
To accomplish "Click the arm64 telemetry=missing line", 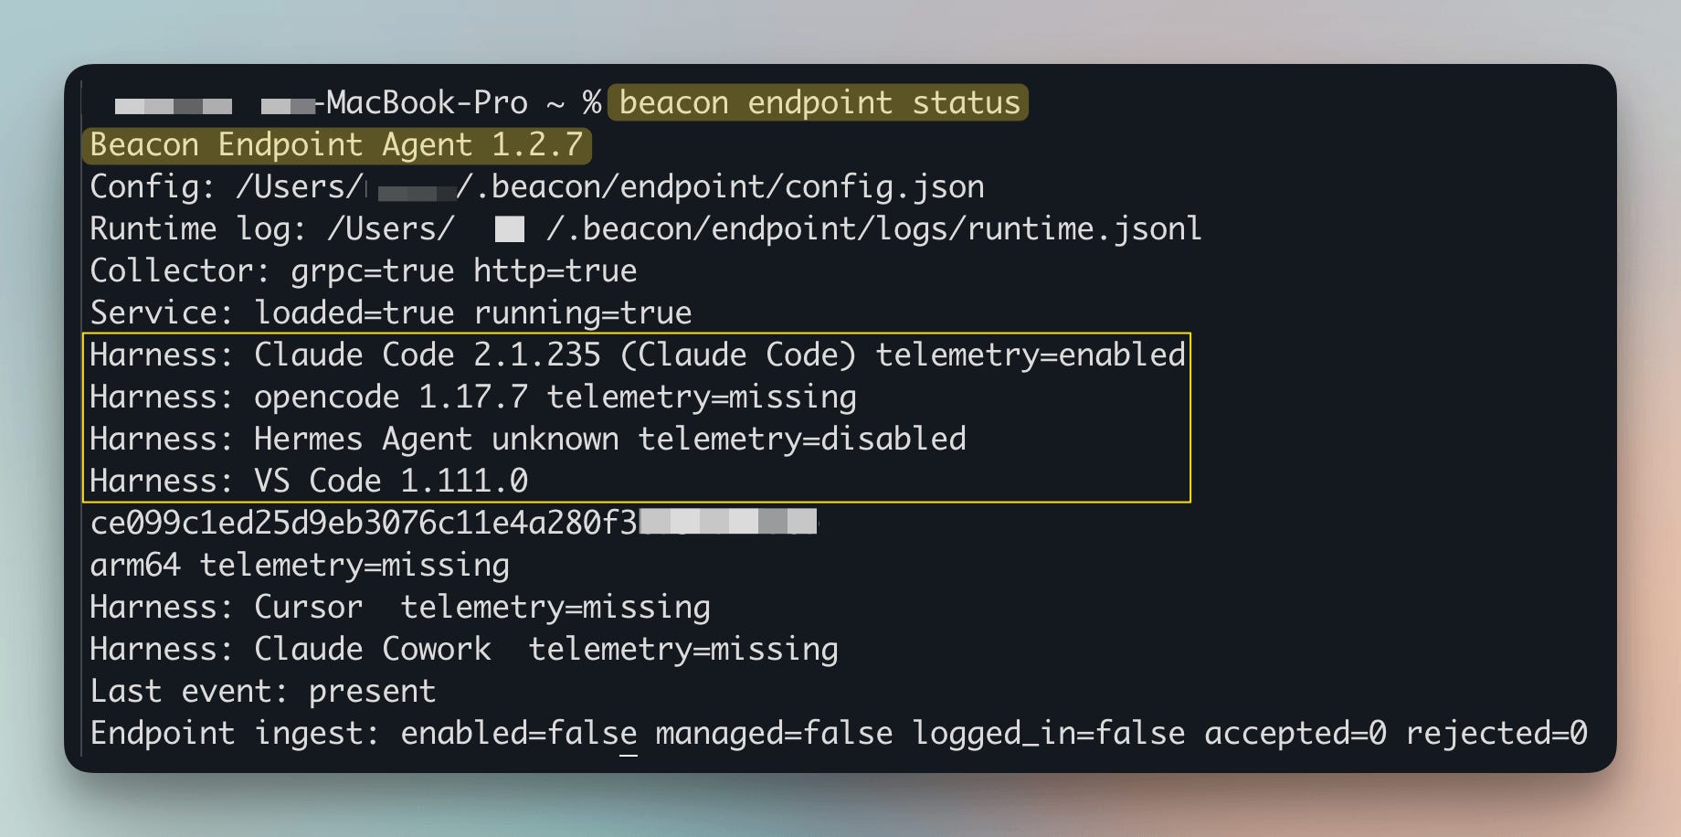I will click(x=300, y=566).
